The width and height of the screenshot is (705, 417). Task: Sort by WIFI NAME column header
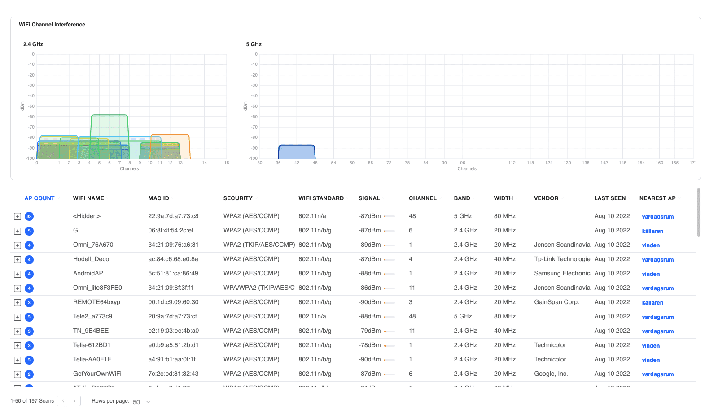point(88,198)
